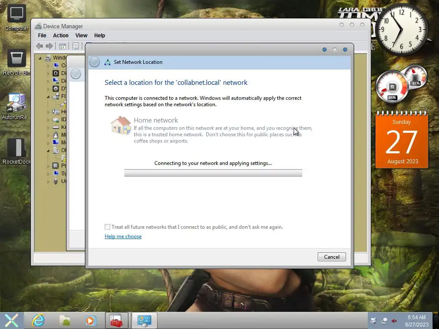Switch to the red toolbox taskbar item
Image resolution: width=439 pixels, height=329 pixels.
(116, 320)
